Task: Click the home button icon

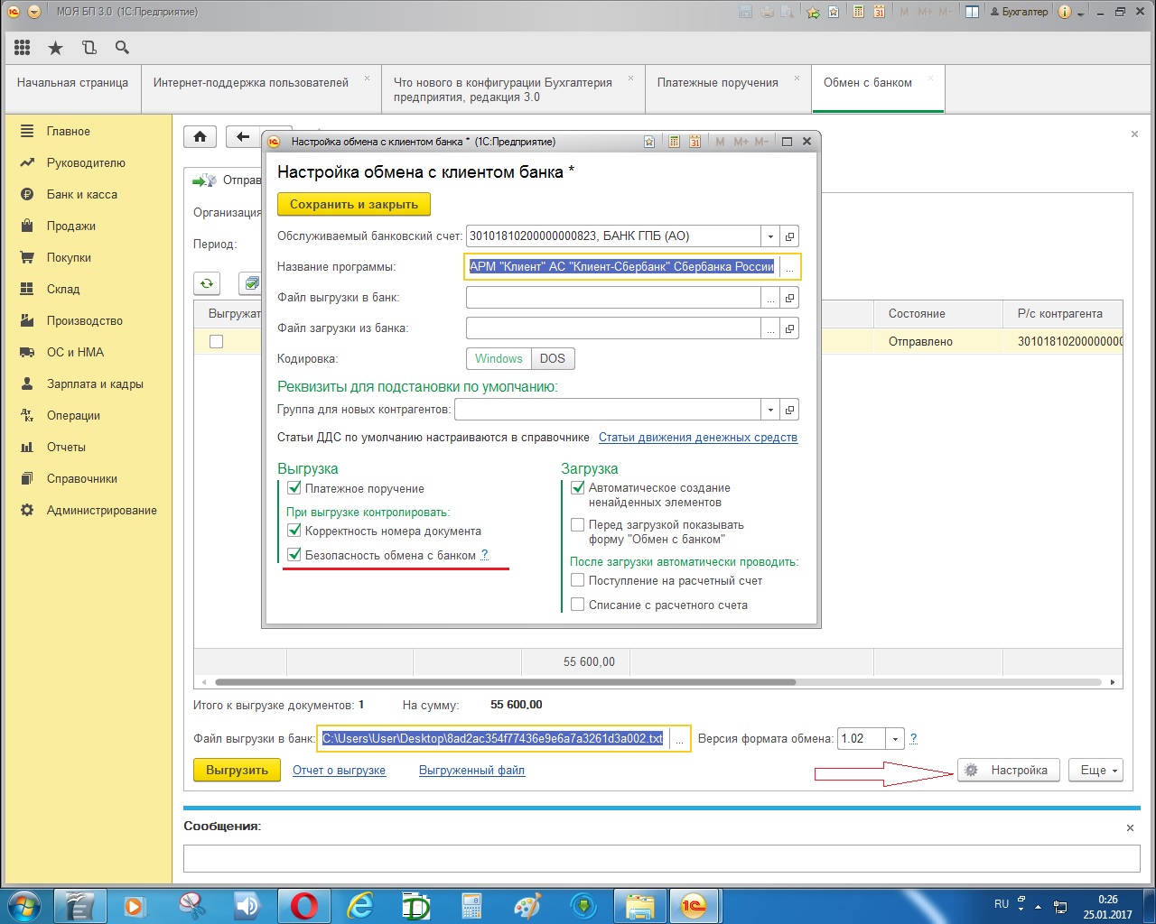Action: 200,137
